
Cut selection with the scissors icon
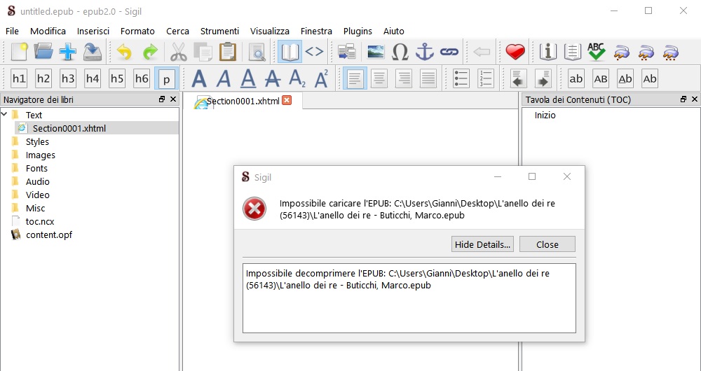click(178, 52)
